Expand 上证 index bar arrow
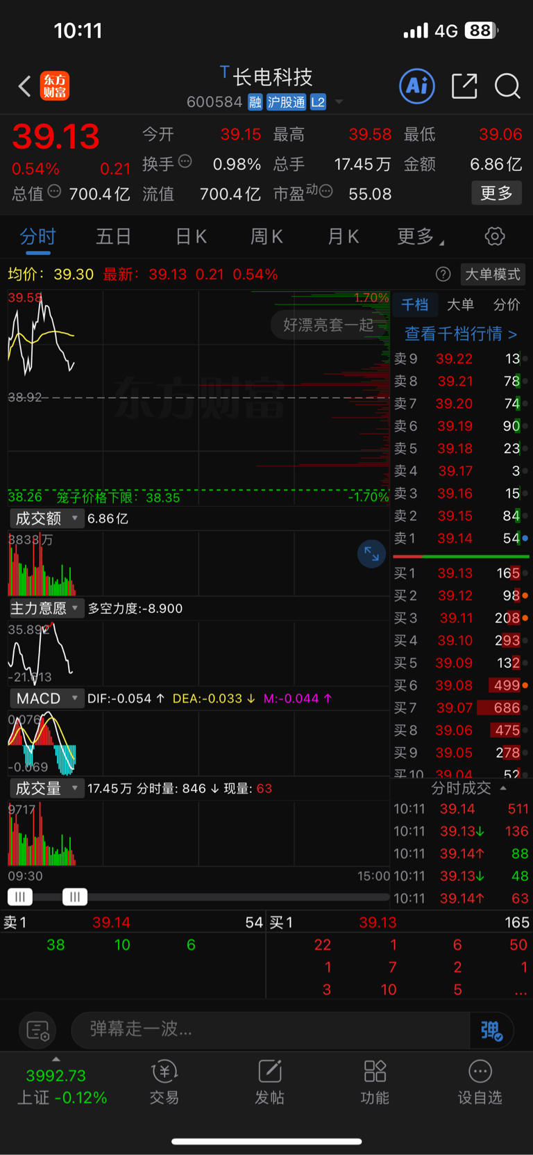The width and height of the screenshot is (533, 1155). click(x=56, y=1059)
